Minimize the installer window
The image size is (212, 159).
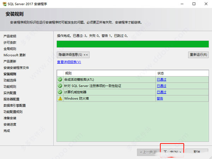coord(182,4)
